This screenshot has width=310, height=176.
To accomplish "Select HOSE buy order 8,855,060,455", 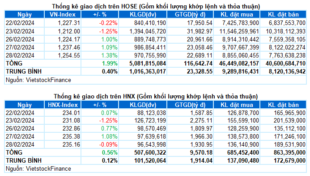I will pyautogui.click(x=240, y=56).
